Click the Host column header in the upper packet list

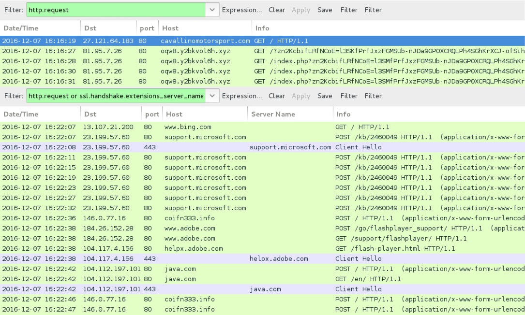[205, 28]
